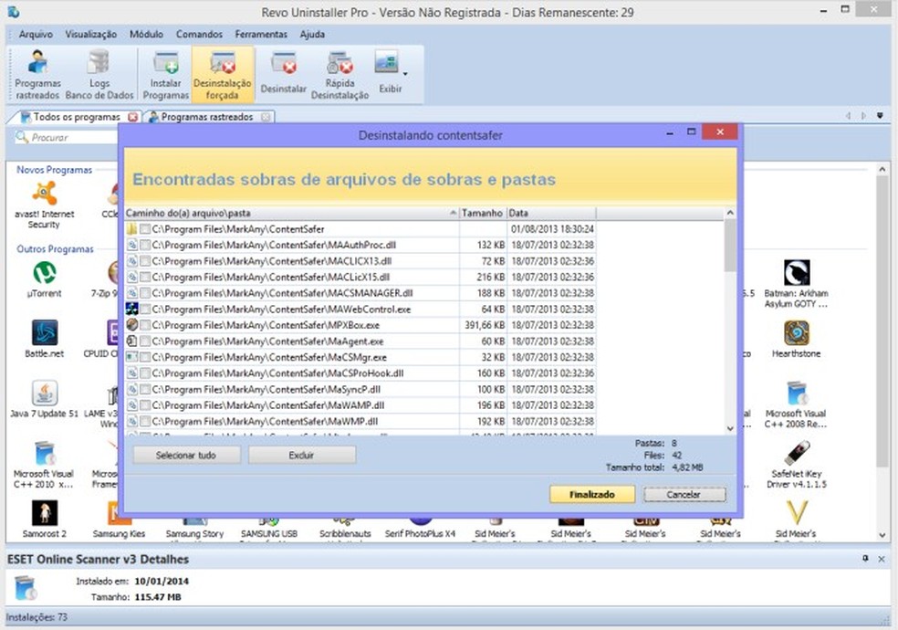Image resolution: width=898 pixels, height=630 pixels.
Task: Click the Programas rastreados toolbar icon
Action: [37, 73]
